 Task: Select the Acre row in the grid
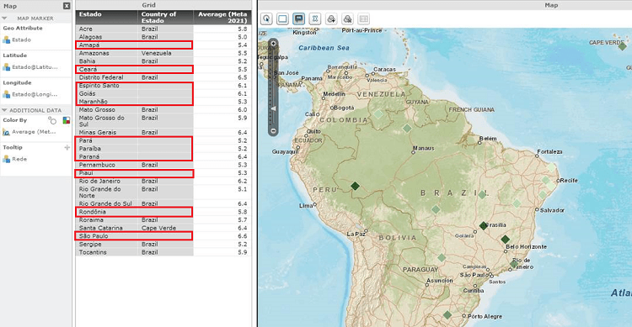click(163, 29)
